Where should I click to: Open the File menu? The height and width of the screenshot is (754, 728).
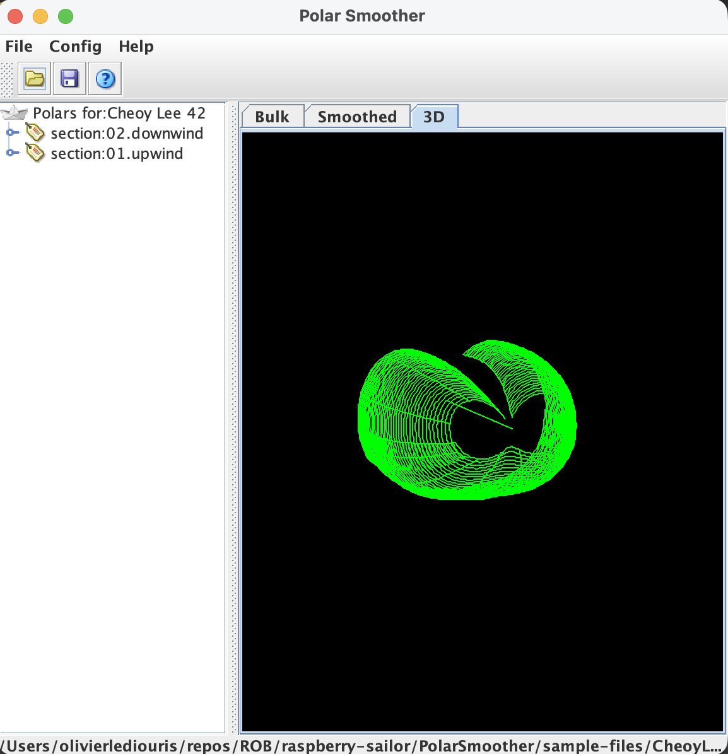(x=19, y=47)
